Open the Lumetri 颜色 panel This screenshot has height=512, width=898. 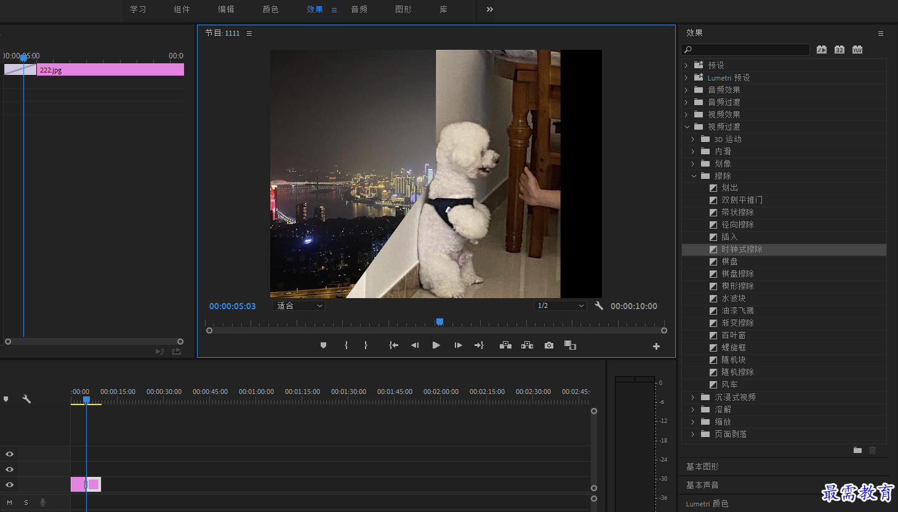tap(707, 503)
